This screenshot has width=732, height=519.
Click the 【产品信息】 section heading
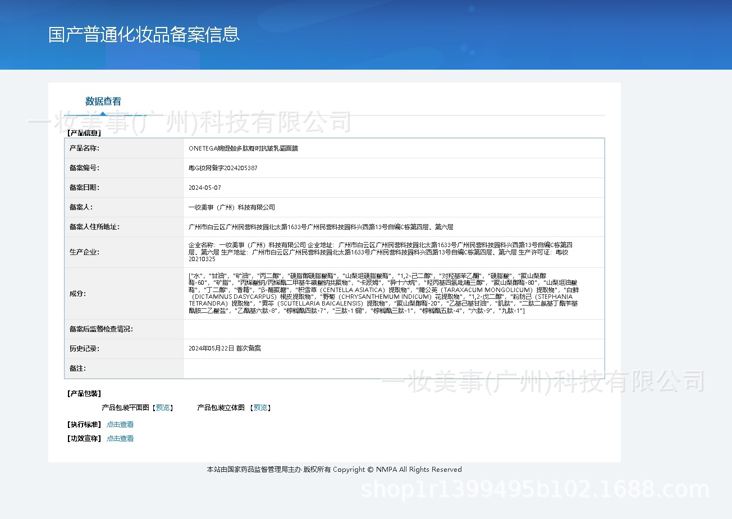(84, 133)
